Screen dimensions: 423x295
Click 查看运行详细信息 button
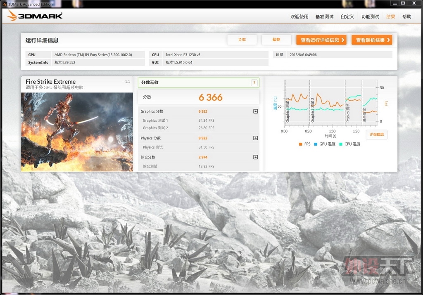click(x=321, y=40)
